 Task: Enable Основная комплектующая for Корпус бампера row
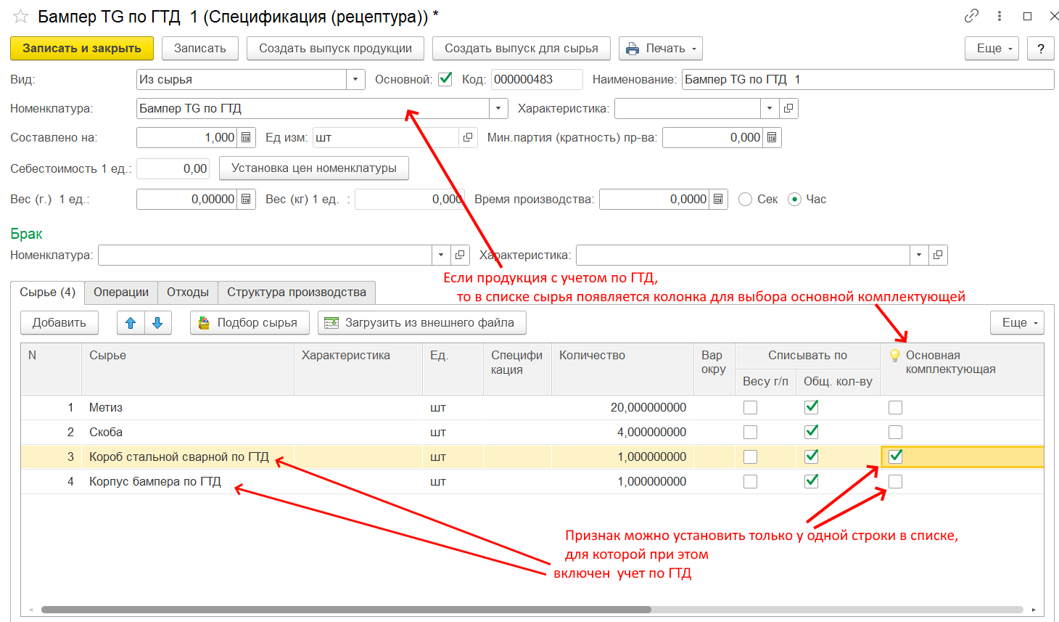point(896,481)
